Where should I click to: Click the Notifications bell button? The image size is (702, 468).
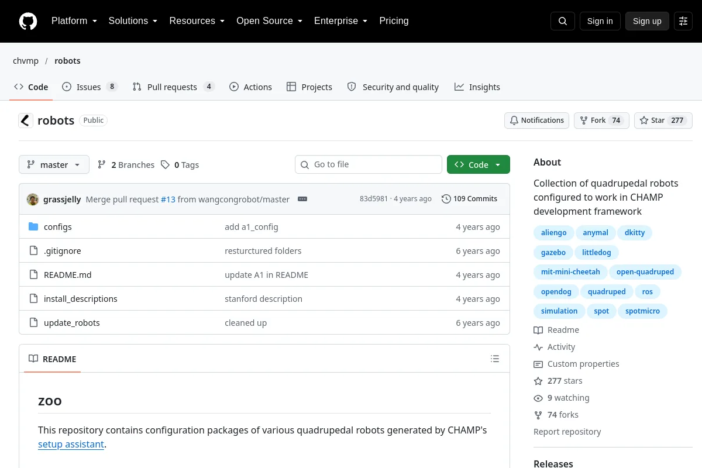tap(536, 121)
